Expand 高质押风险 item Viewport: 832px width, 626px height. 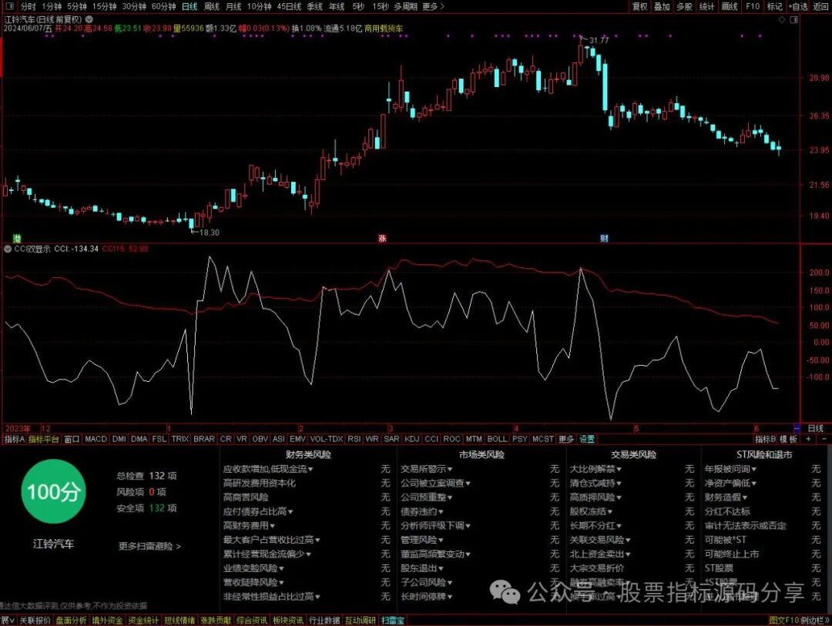click(595, 497)
